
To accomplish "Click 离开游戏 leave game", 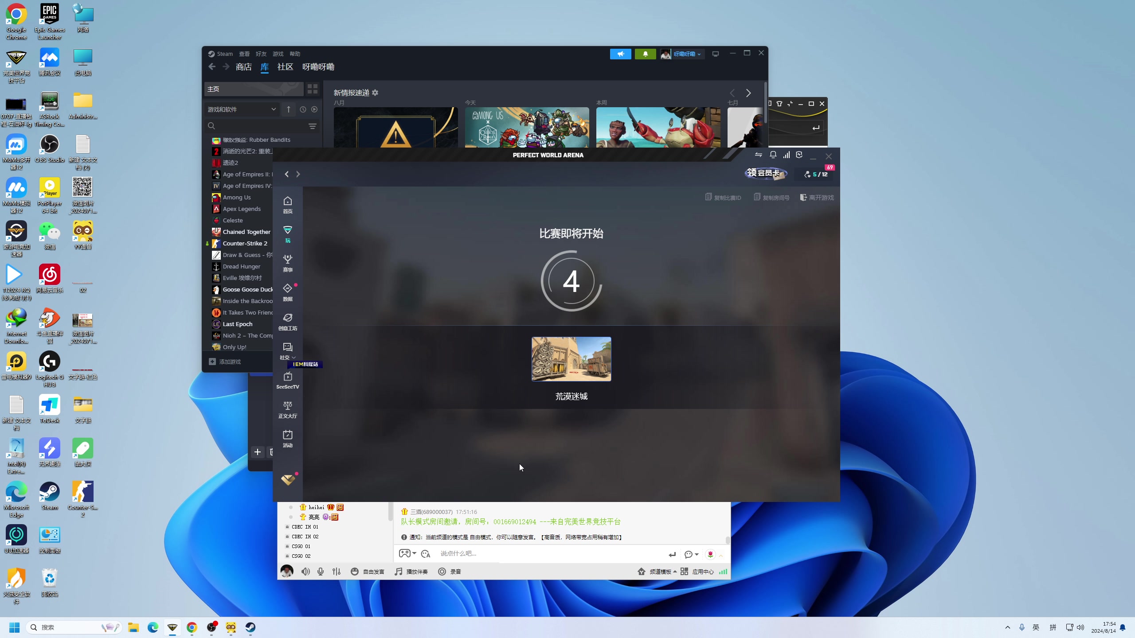I will 817,197.
